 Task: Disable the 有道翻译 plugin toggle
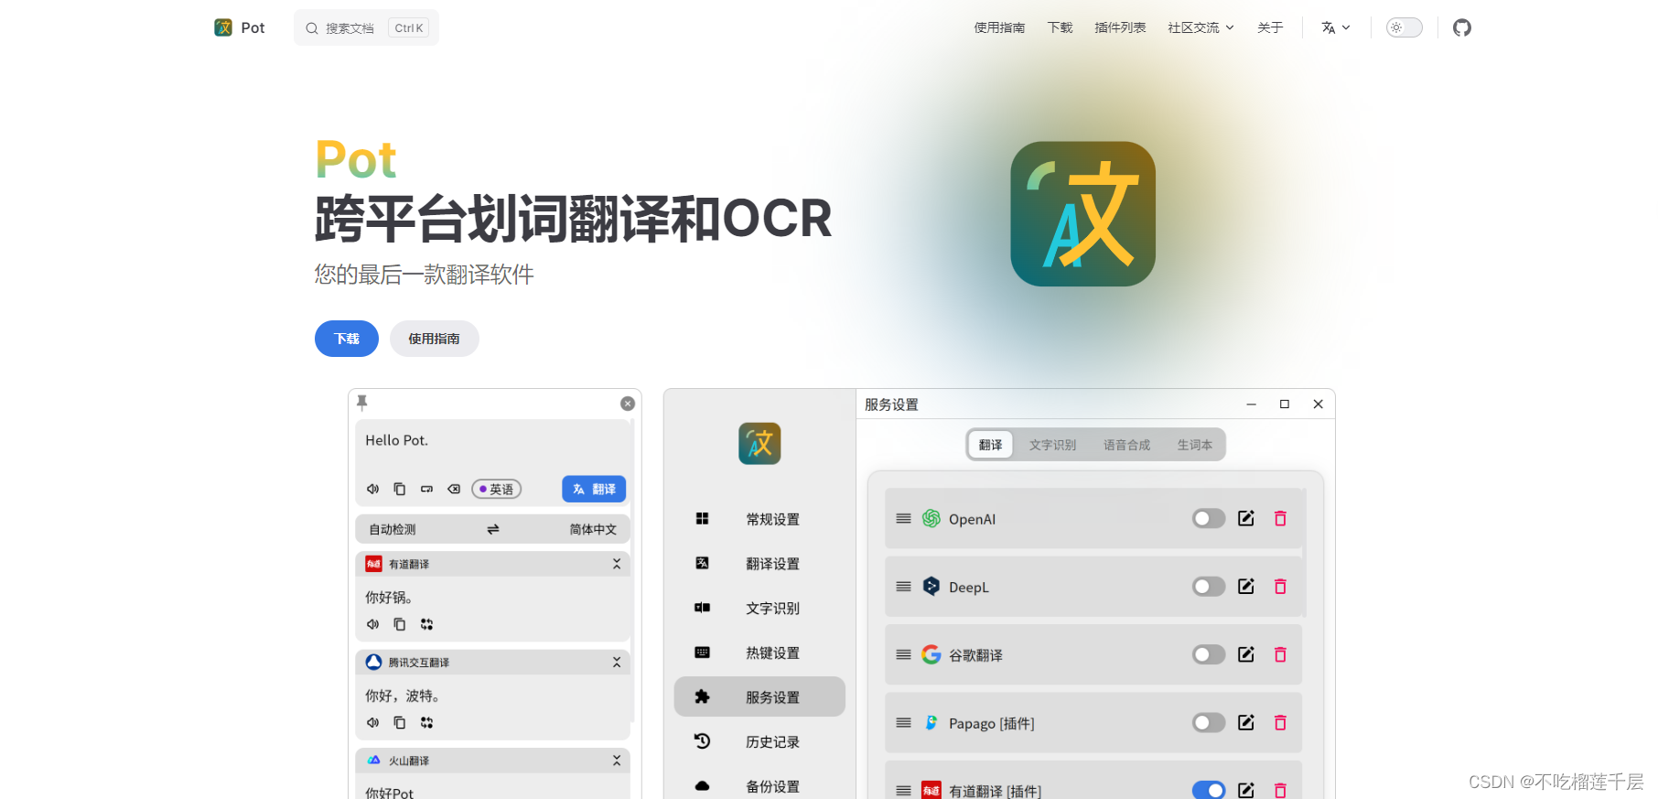tap(1209, 790)
